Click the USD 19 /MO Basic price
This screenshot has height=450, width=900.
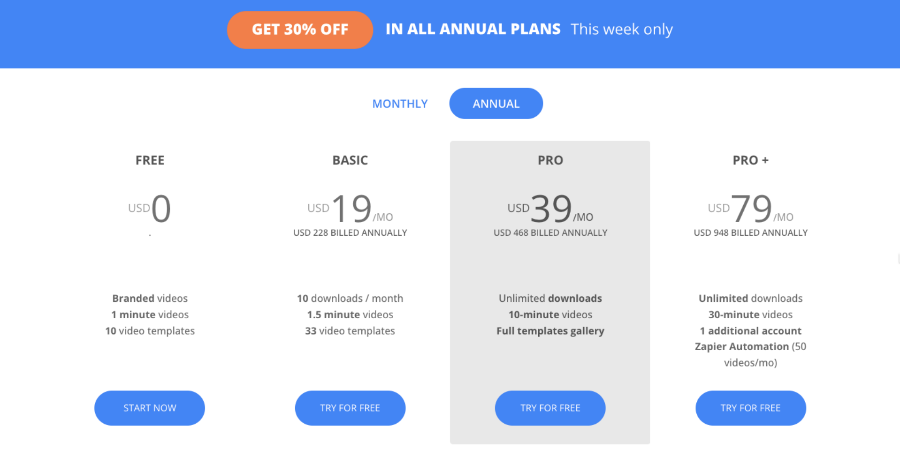coord(350,209)
